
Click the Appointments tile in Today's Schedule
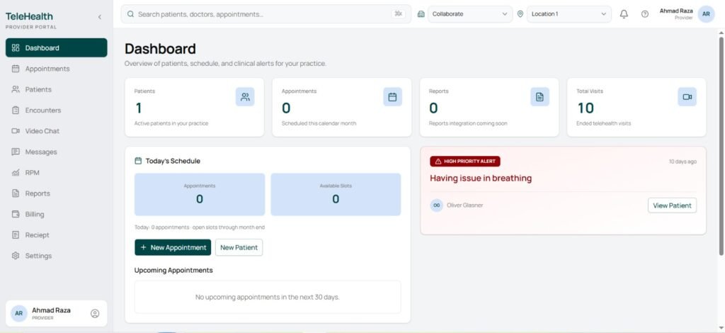coord(200,194)
